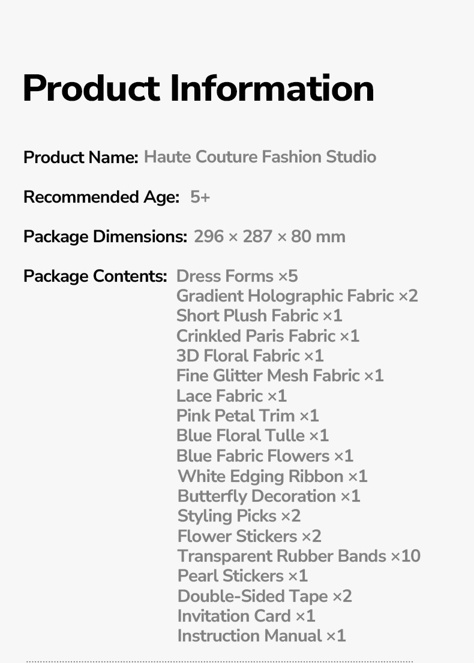Click the Dress Forms ×5 entry
Screen dimensions: 474x663
point(237,276)
